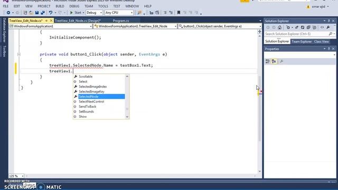
Task: Click the Solution Explorer Properties wrench icon
Action: pyautogui.click(x=328, y=27)
